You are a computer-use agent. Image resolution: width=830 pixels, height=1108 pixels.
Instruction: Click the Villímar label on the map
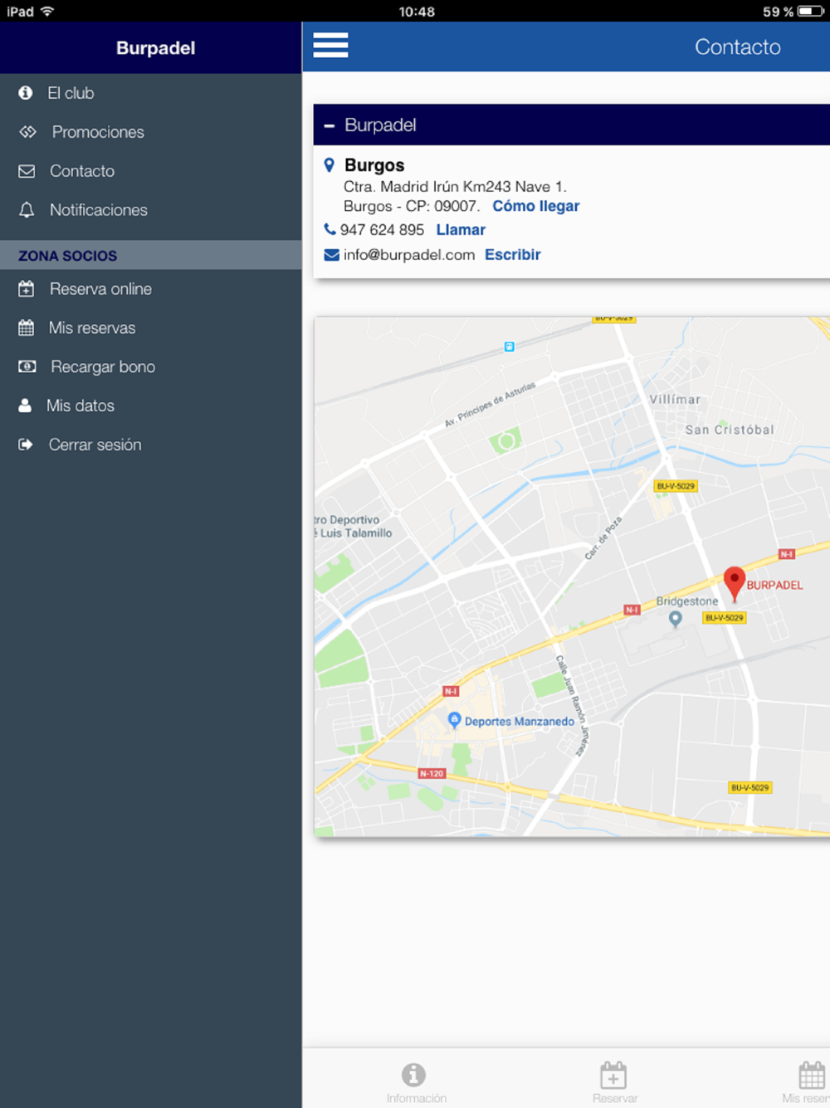(x=675, y=400)
